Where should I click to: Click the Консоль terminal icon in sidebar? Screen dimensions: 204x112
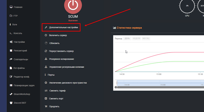(x=11, y=33)
